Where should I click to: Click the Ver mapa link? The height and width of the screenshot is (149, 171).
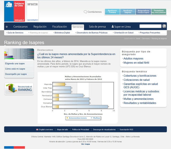tap(85, 144)
